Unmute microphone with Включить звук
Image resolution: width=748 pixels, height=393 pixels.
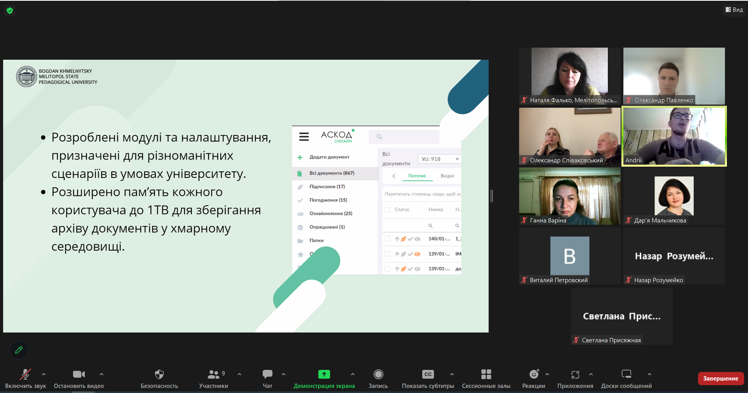pyautogui.click(x=25, y=375)
